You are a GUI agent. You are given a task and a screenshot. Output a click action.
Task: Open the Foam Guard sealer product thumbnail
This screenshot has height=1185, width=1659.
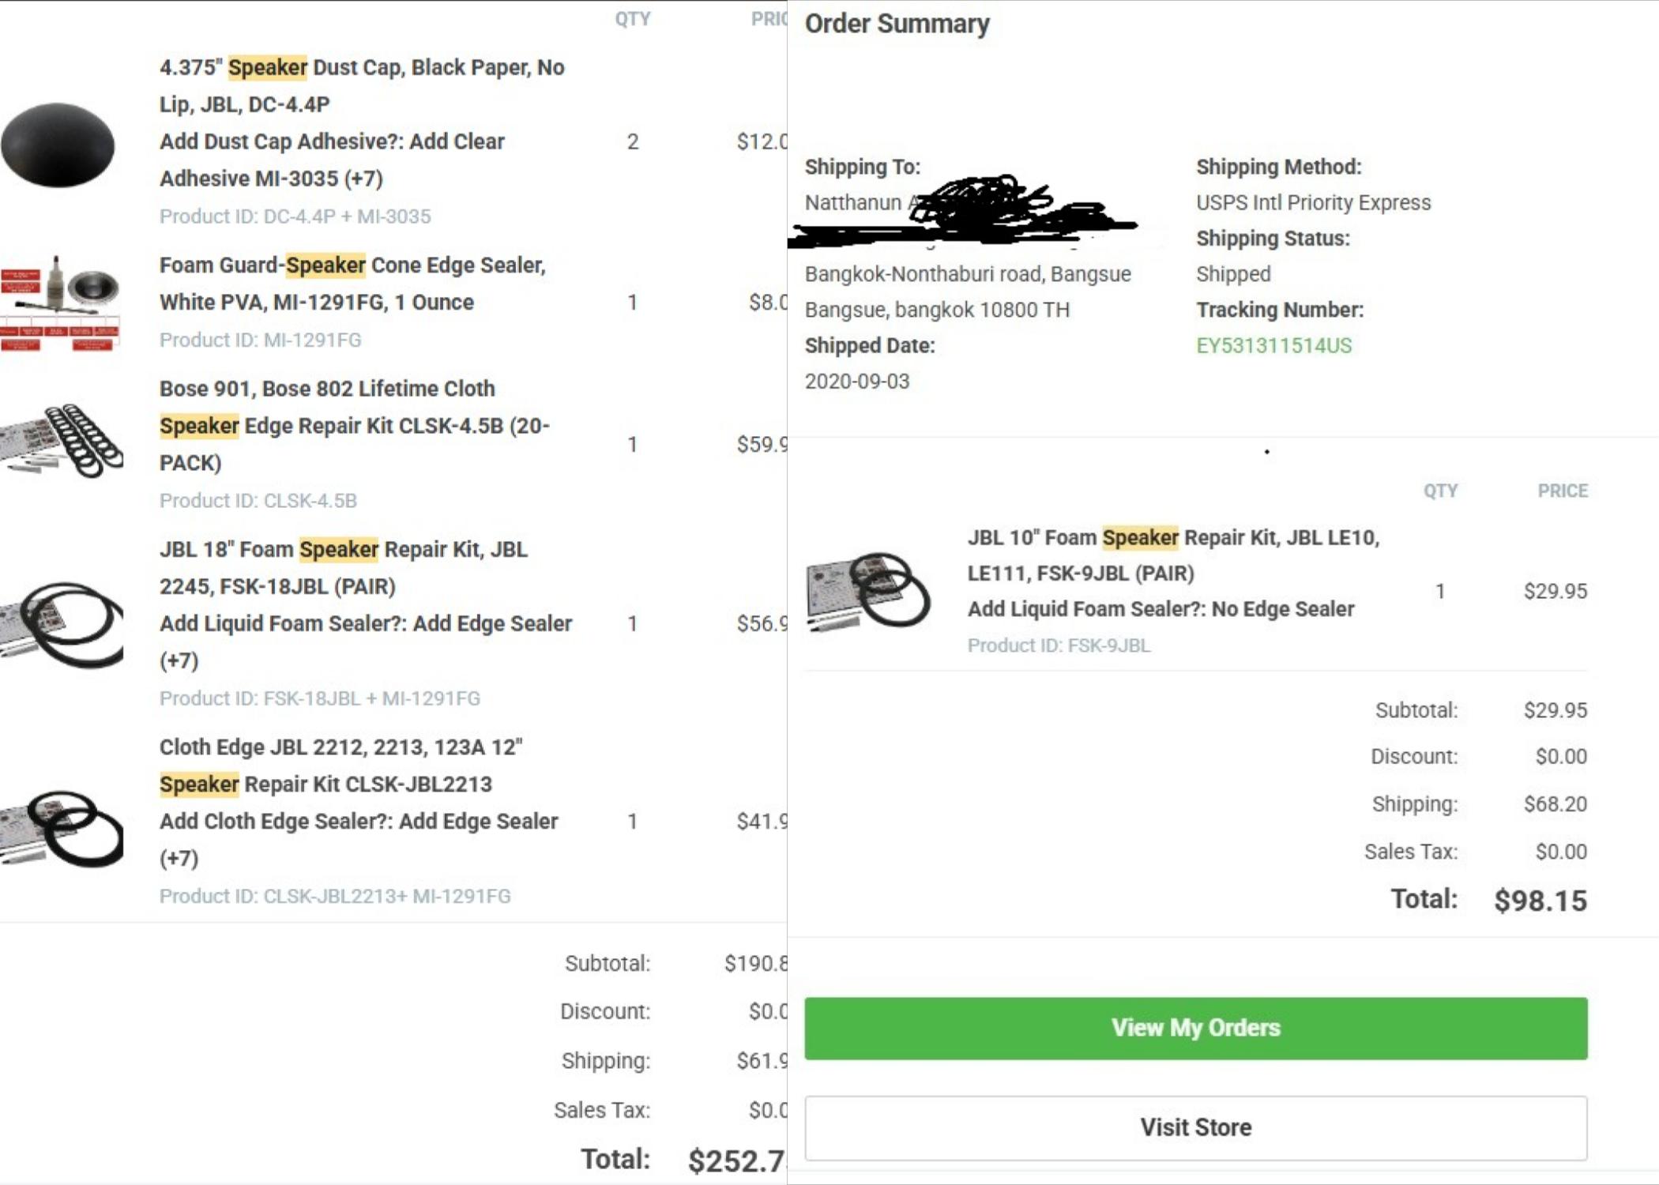click(x=61, y=303)
